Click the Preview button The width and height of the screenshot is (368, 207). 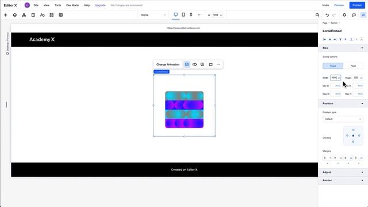click(339, 5)
